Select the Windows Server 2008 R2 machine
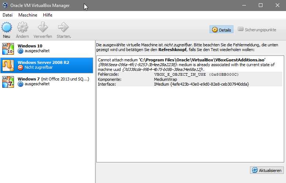 coord(47,65)
